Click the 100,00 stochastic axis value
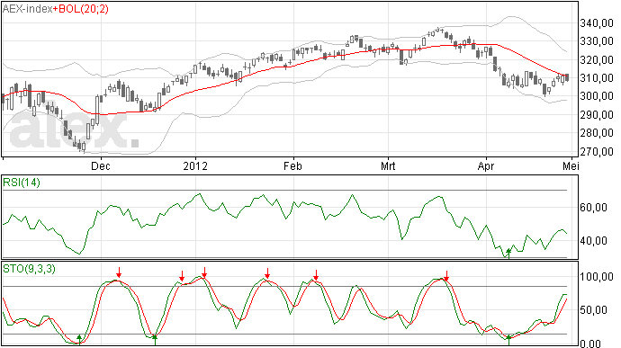621x348 pixels. (597, 277)
